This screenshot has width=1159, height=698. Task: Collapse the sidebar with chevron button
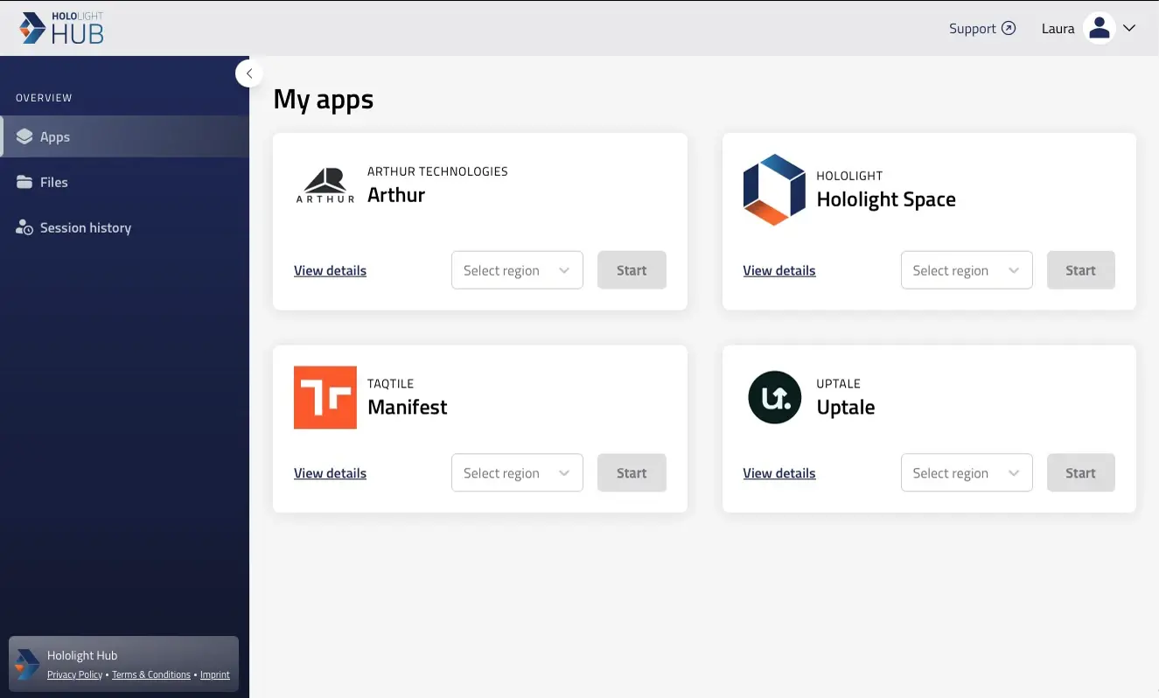click(x=249, y=73)
